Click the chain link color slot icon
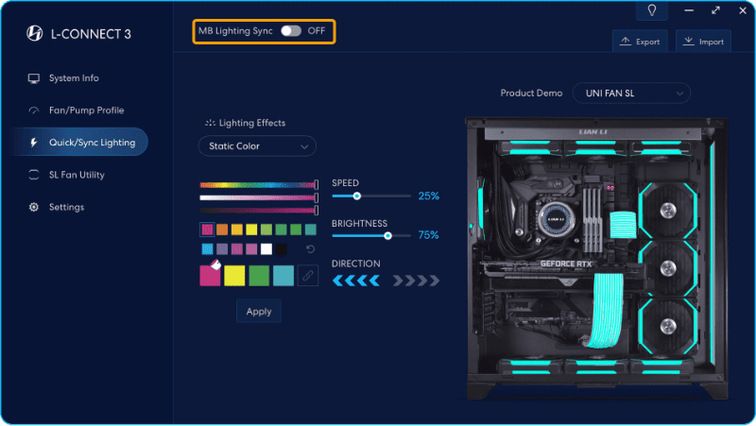Image resolution: width=756 pixels, height=426 pixels. coord(308,276)
